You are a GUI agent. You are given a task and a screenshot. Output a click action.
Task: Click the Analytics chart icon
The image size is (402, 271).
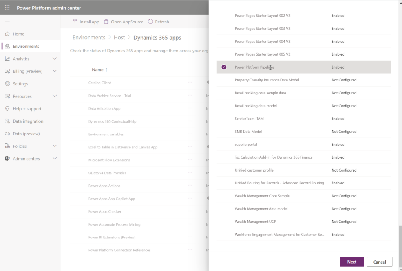pos(7,59)
